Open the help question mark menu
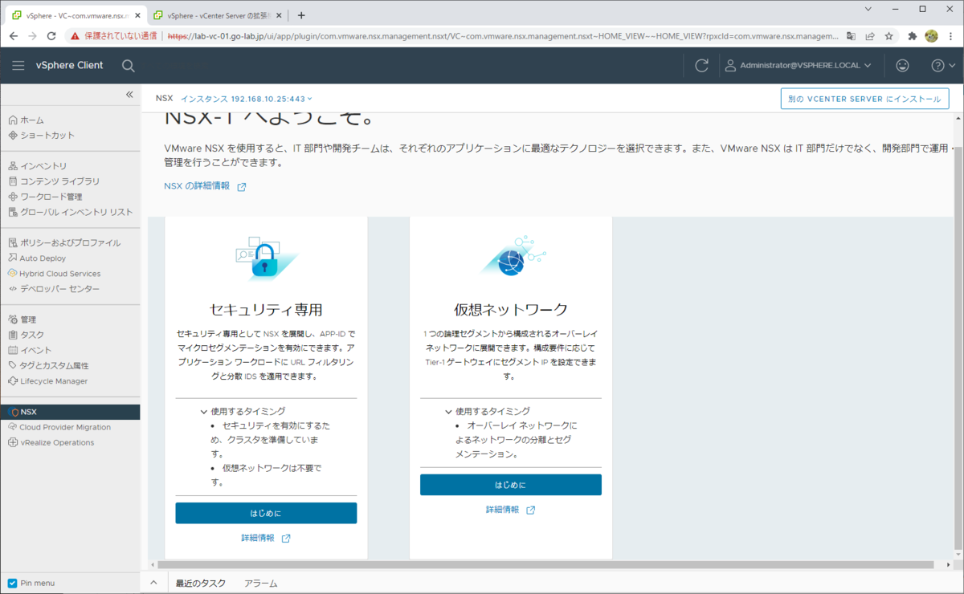This screenshot has height=594, width=964. pyautogui.click(x=942, y=66)
